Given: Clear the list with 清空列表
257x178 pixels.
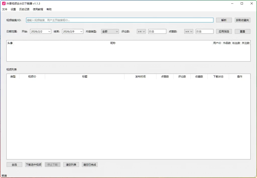Looking at the screenshot, I should pyautogui.click(x=71, y=164).
